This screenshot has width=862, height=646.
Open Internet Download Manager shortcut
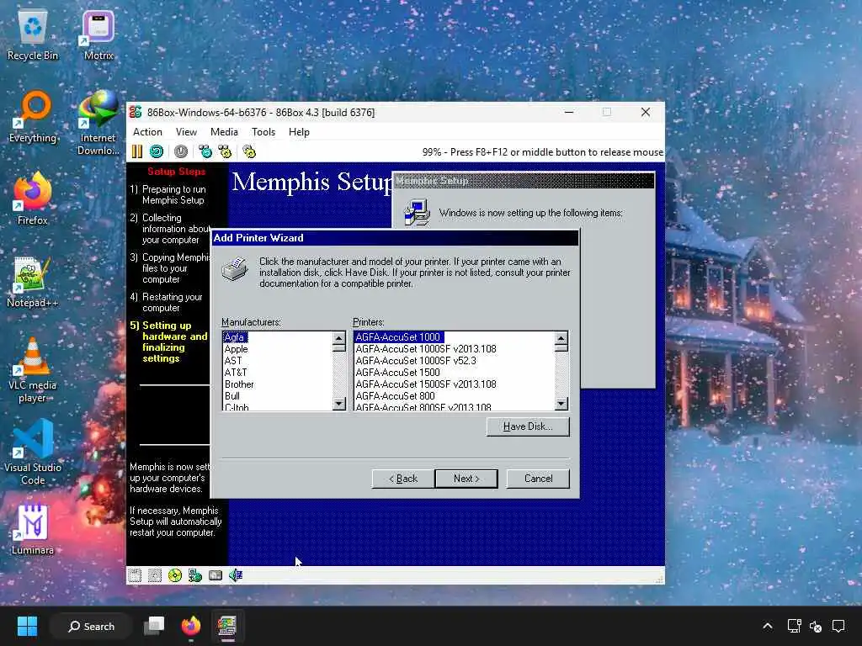(98, 123)
